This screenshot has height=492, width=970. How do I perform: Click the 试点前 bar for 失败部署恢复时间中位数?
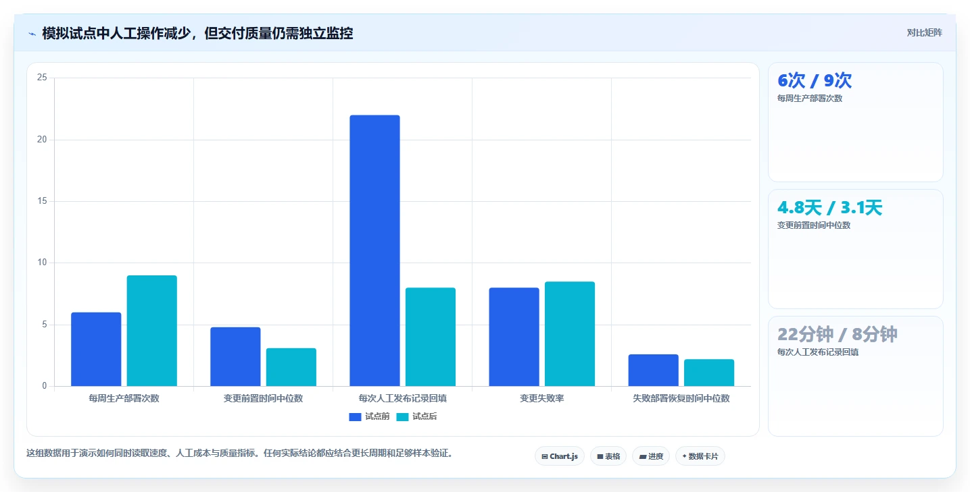[x=653, y=370]
